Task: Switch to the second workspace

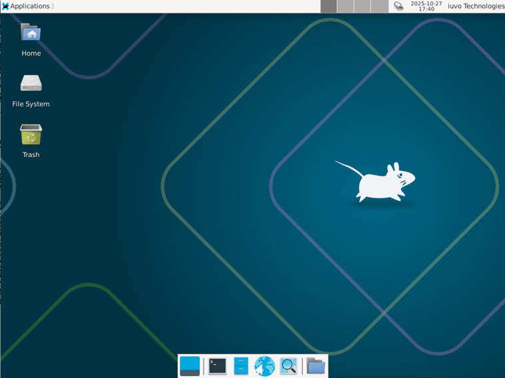Action: click(345, 6)
